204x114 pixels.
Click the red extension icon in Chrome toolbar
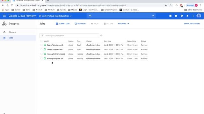(x=181, y=6)
